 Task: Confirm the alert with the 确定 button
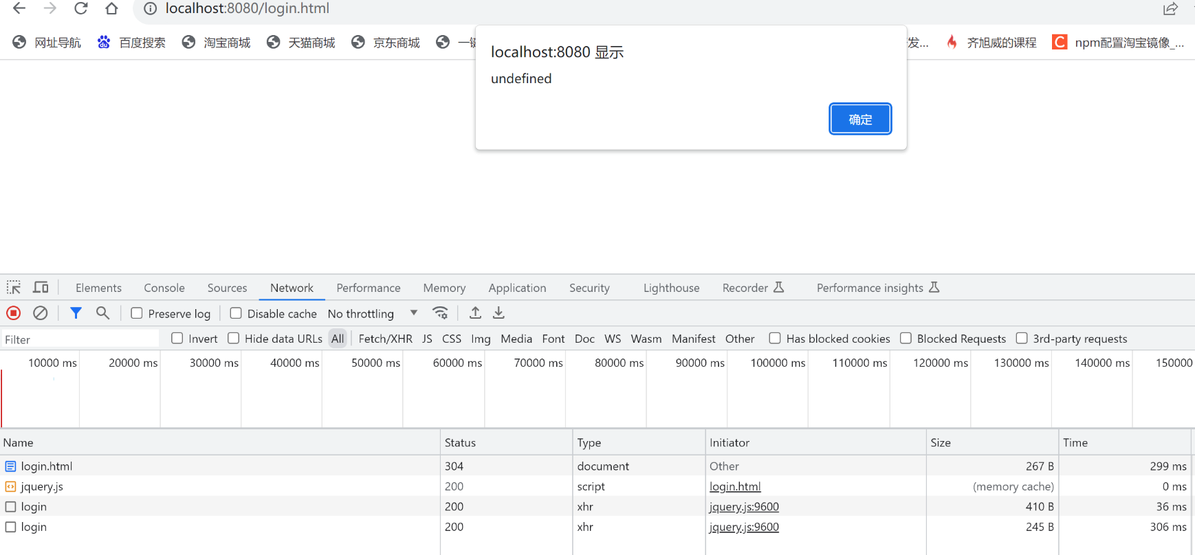860,120
